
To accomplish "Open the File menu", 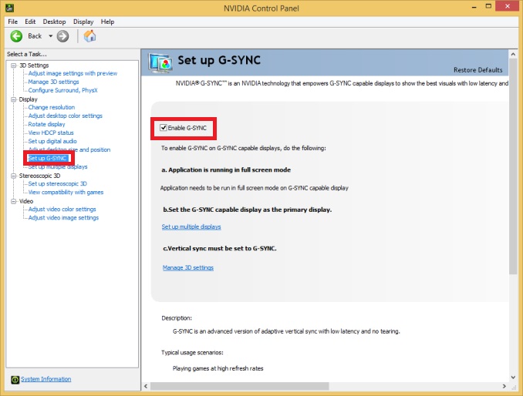I will tap(12, 22).
